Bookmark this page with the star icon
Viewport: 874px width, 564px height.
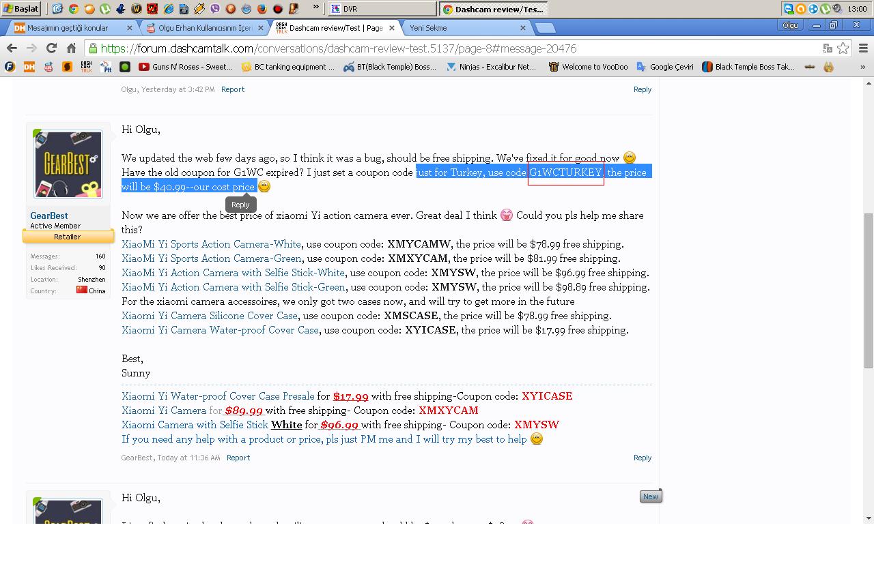843,48
